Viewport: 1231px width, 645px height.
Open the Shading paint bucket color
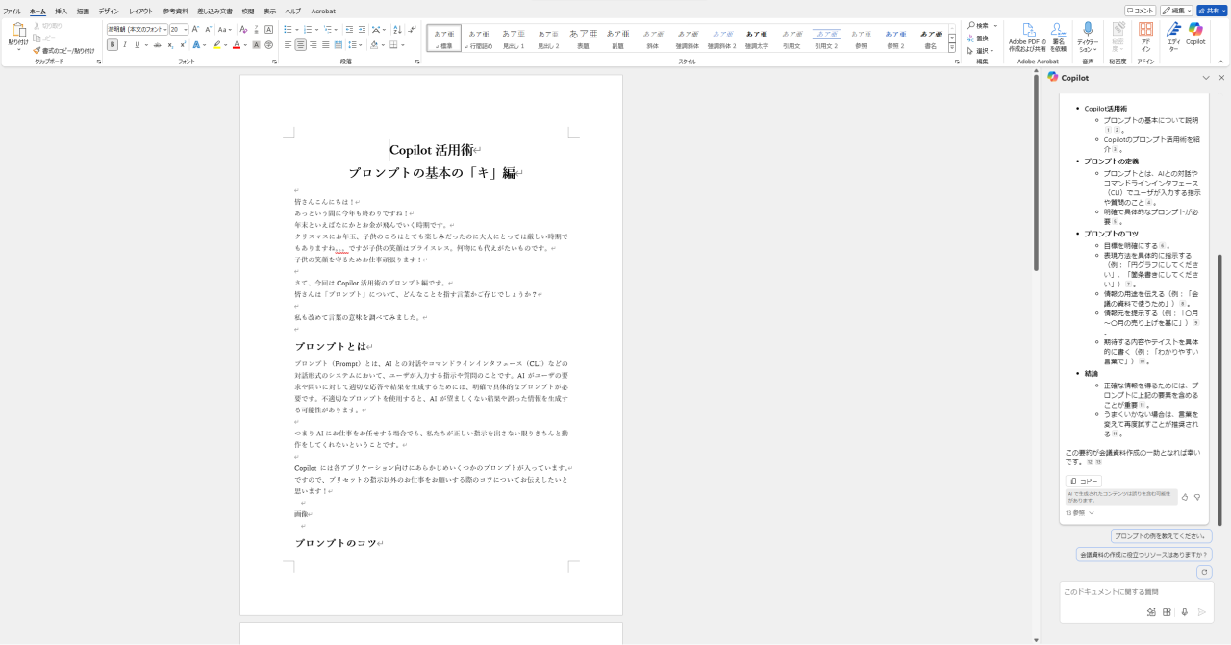tap(375, 45)
